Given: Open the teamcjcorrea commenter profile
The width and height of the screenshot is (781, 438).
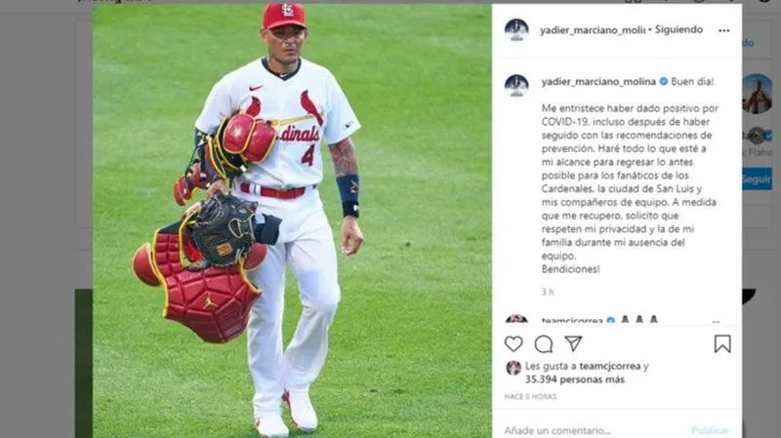Looking at the screenshot, I should pos(572,321).
